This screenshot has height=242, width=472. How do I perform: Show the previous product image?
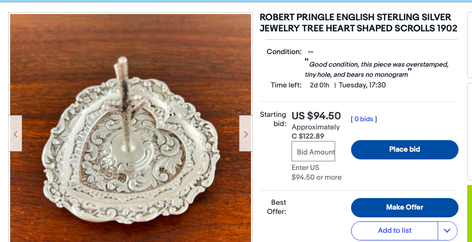click(15, 134)
